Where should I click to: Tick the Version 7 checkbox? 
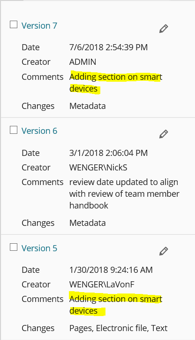[x=14, y=24]
